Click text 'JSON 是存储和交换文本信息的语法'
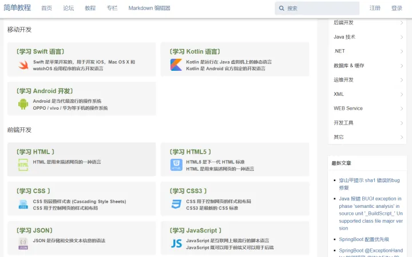The image size is (412, 257). [x=69, y=241]
